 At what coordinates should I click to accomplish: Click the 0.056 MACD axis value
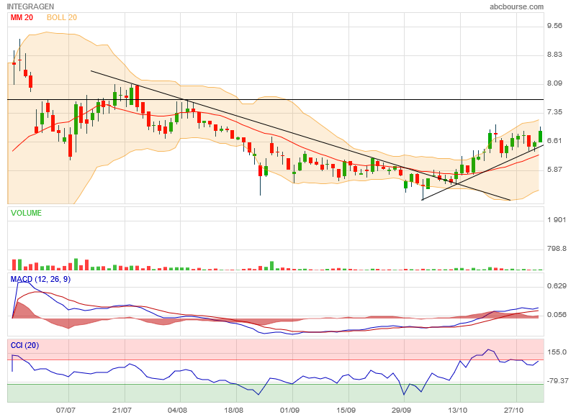557,315
